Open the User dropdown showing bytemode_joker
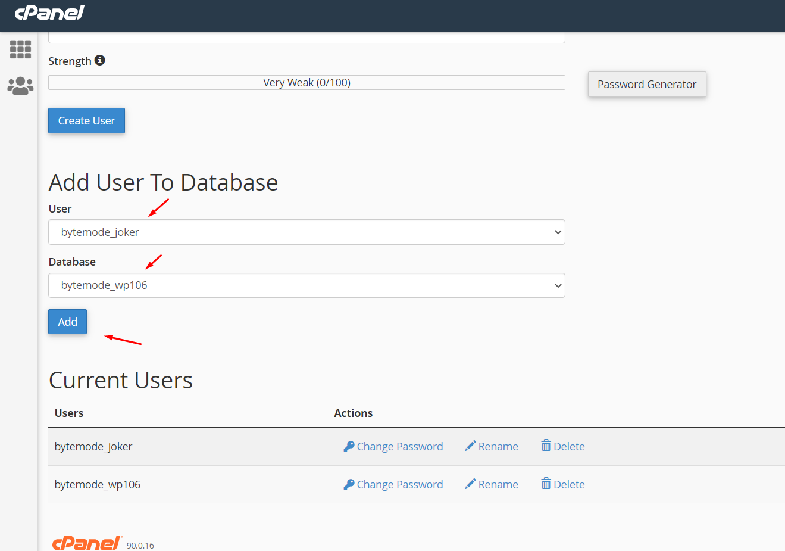785x551 pixels. (x=307, y=232)
